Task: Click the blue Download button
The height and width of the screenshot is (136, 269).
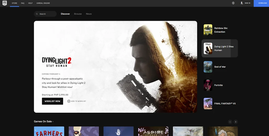Action: [261, 3]
